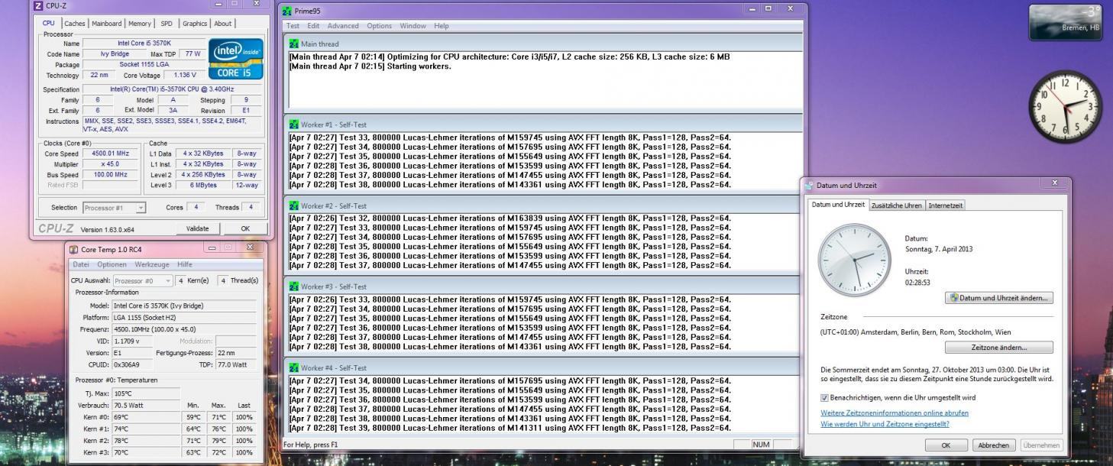Click the Tj. Max value 105°C
The width and height of the screenshot is (1113, 466).
pyautogui.click(x=146, y=393)
